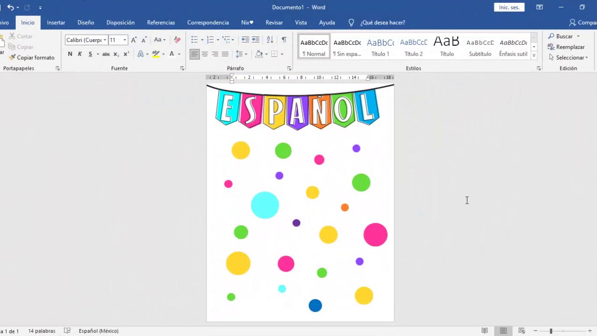Apply subscript formatting

click(116, 54)
